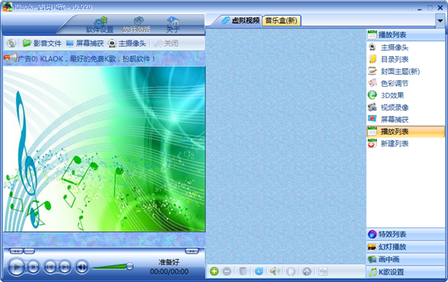Click the seek bar position handle

29,251
